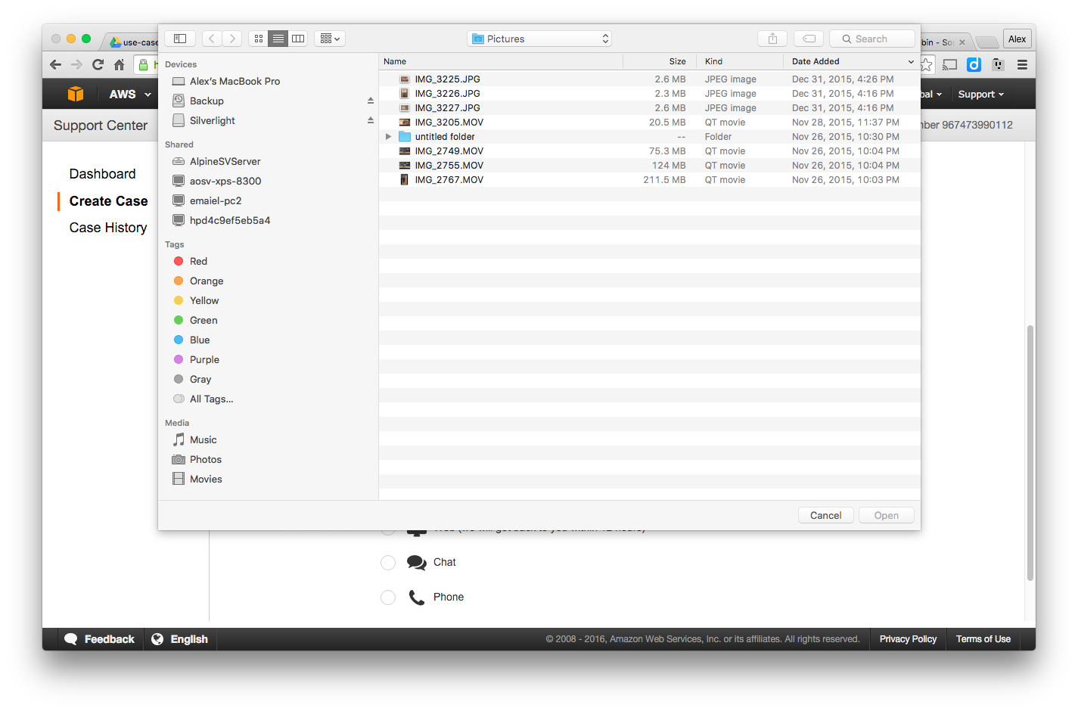The width and height of the screenshot is (1078, 711).
Task: Choose the Phone contact method radio button
Action: pos(388,597)
